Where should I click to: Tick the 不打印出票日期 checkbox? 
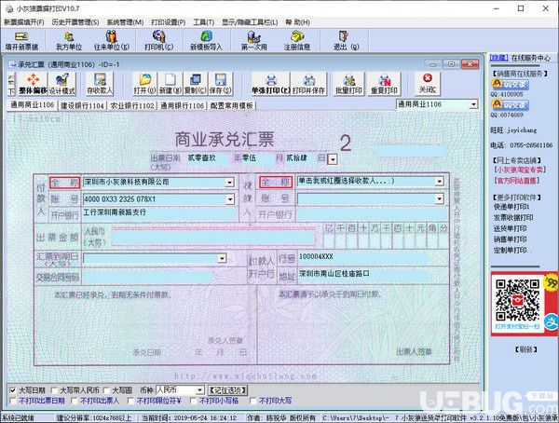(13, 401)
